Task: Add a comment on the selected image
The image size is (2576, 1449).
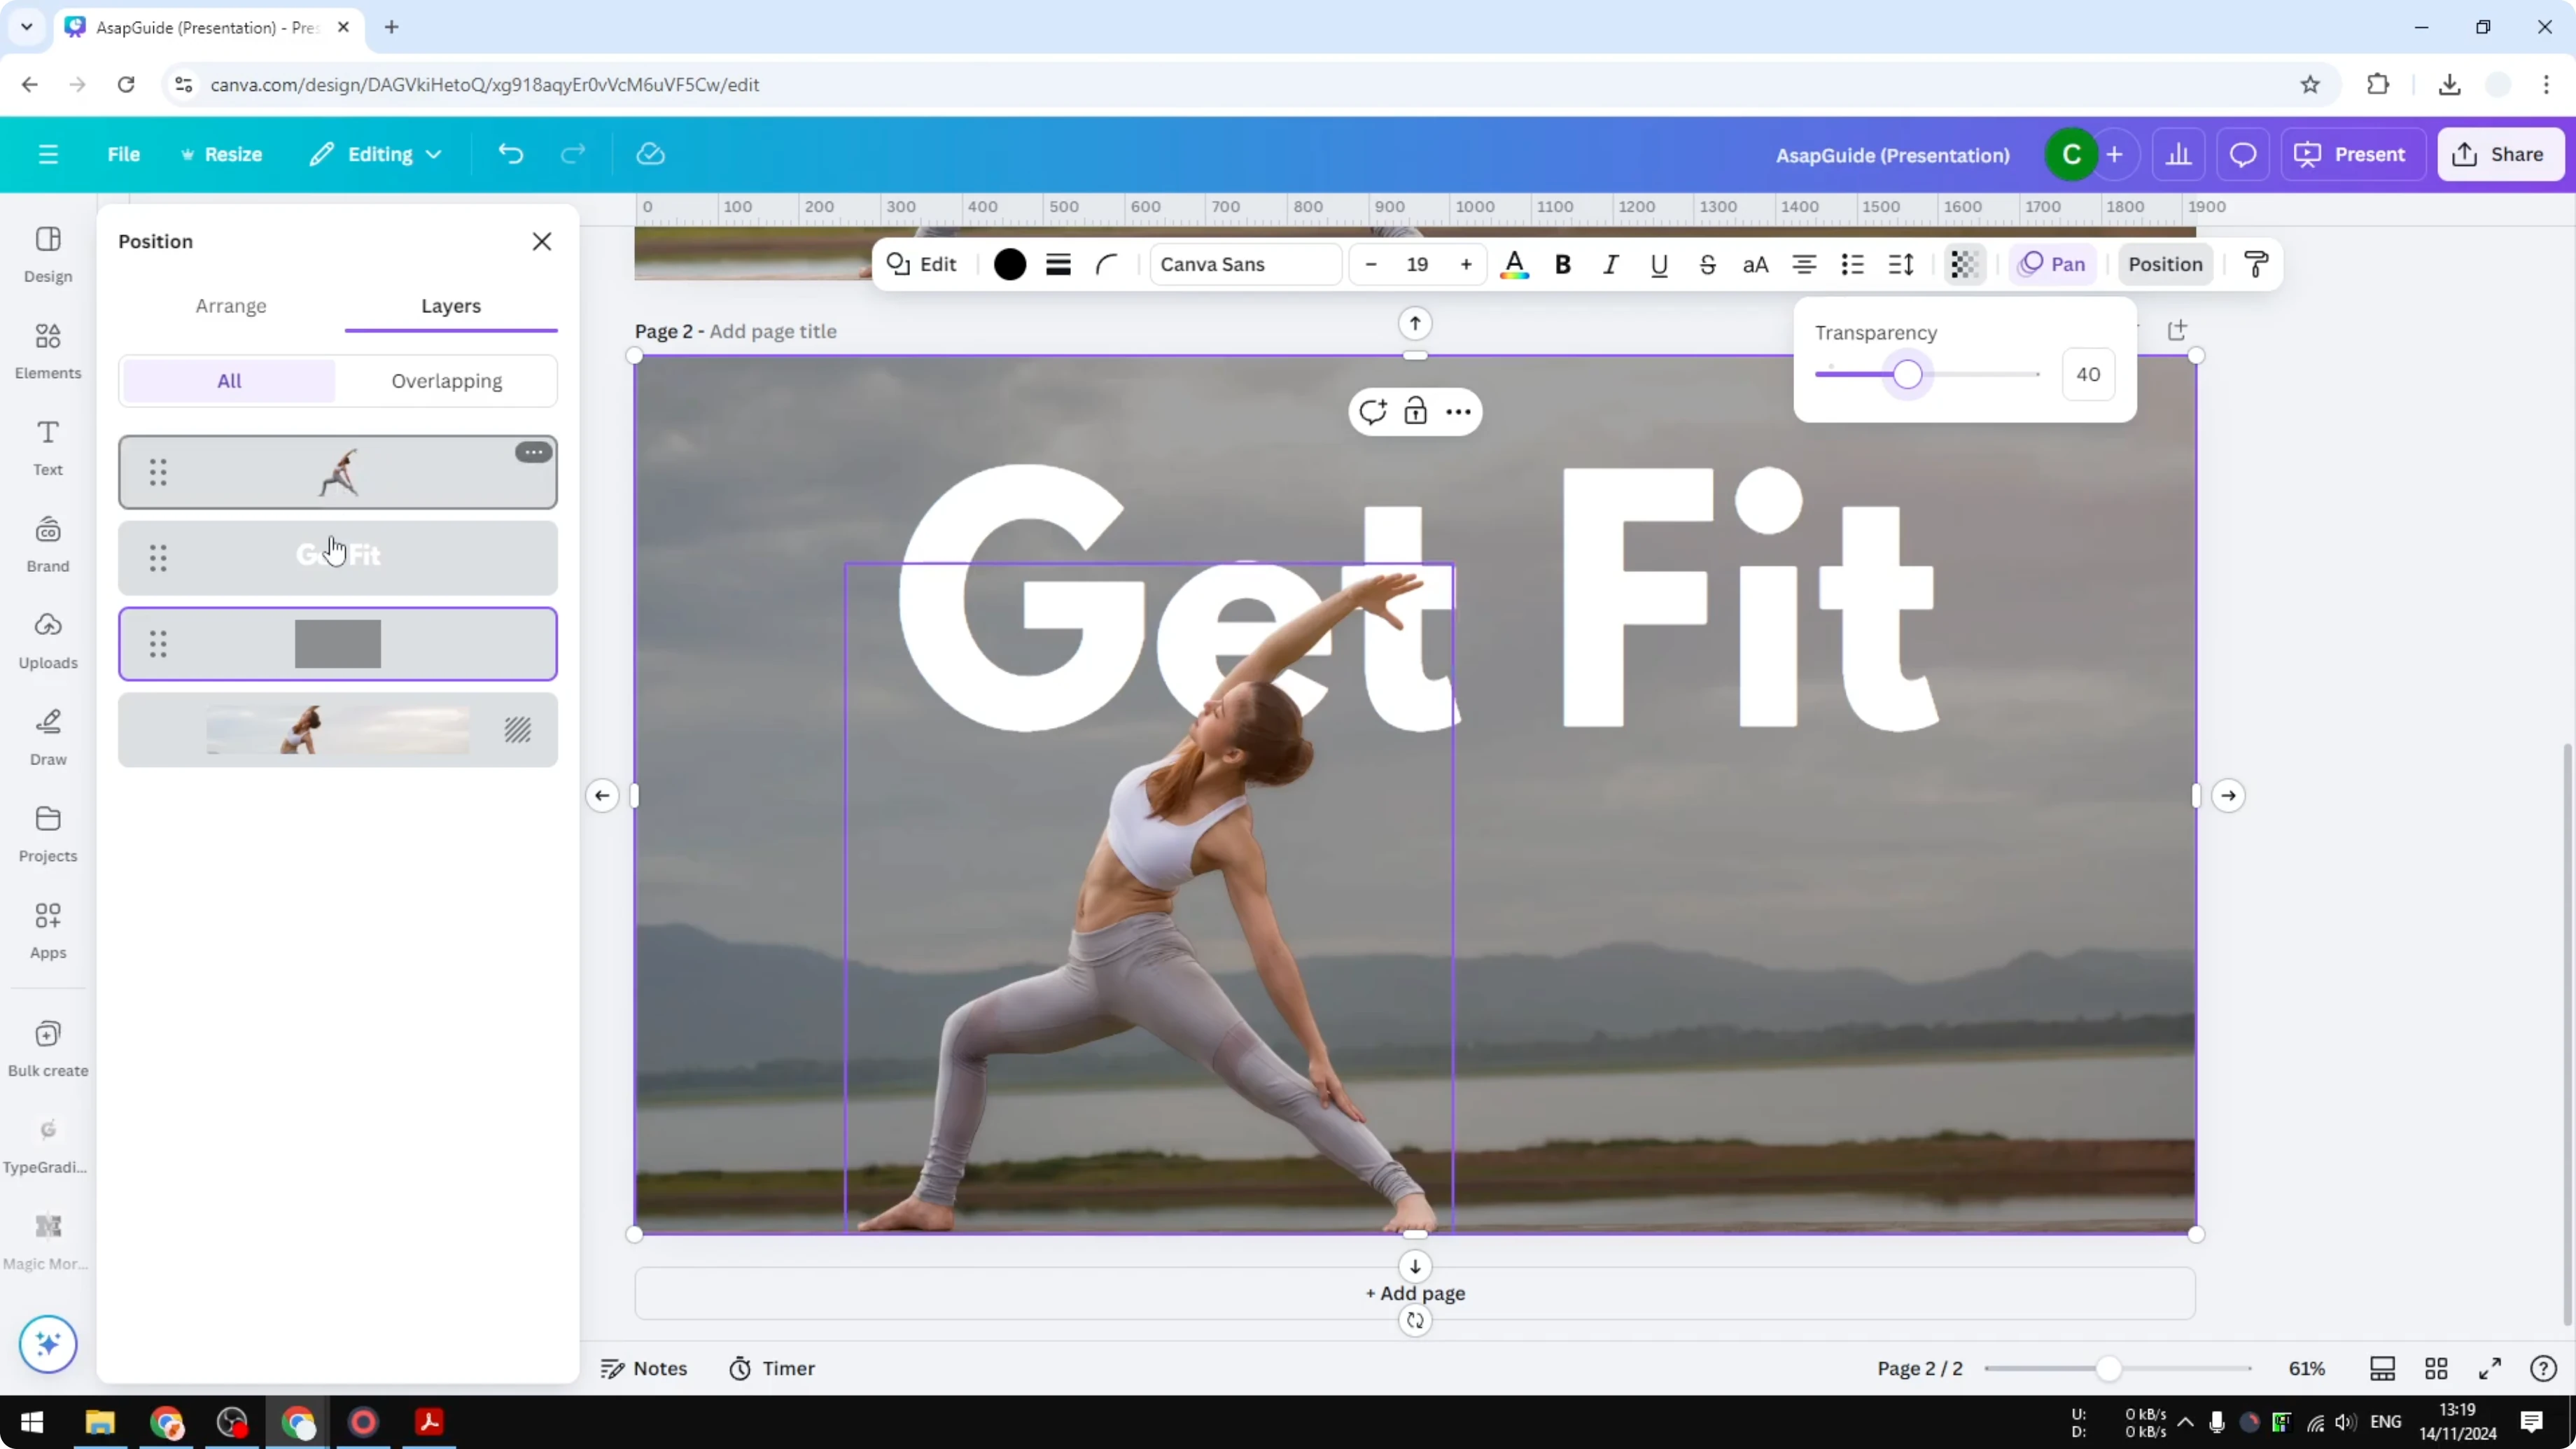Action: click(x=1373, y=411)
